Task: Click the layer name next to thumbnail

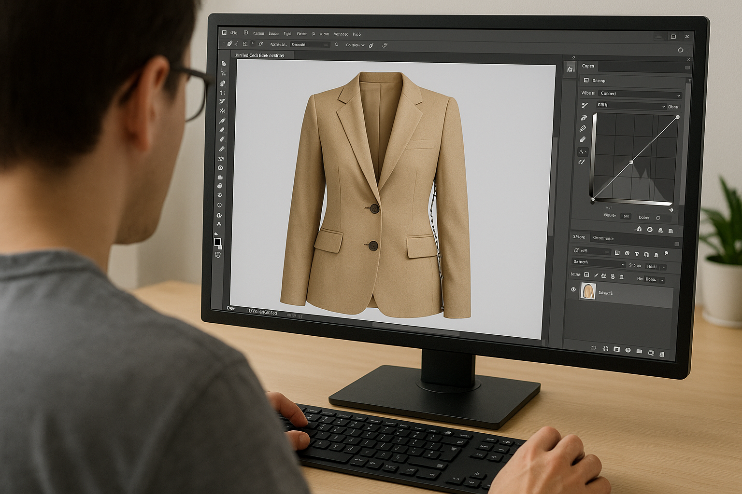Action: point(605,293)
